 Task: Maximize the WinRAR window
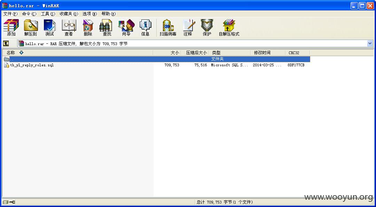362,6
